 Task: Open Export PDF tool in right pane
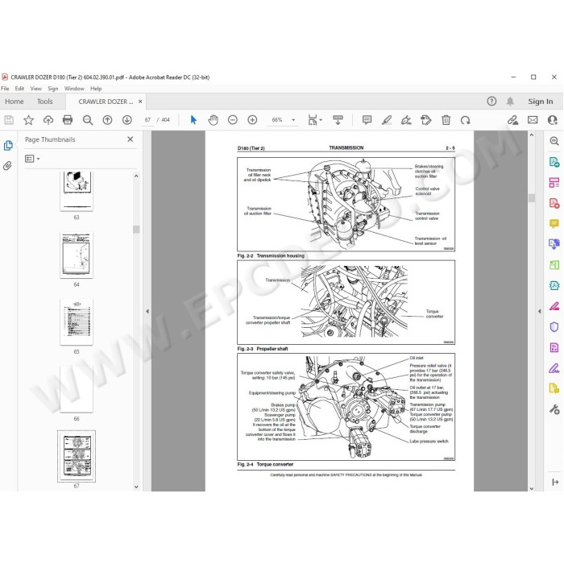click(x=554, y=162)
